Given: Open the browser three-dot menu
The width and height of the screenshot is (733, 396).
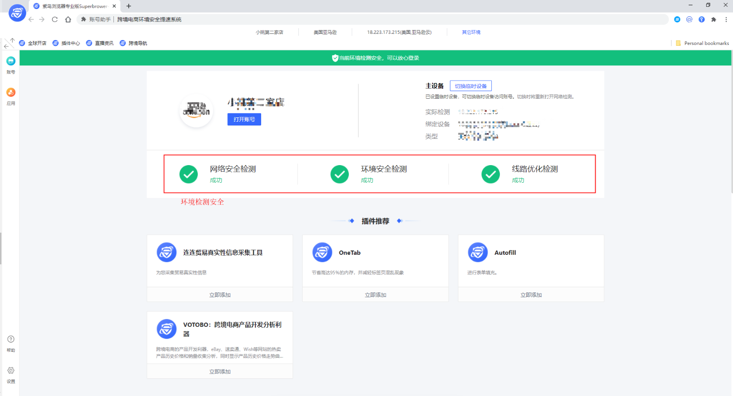Looking at the screenshot, I should tap(726, 19).
